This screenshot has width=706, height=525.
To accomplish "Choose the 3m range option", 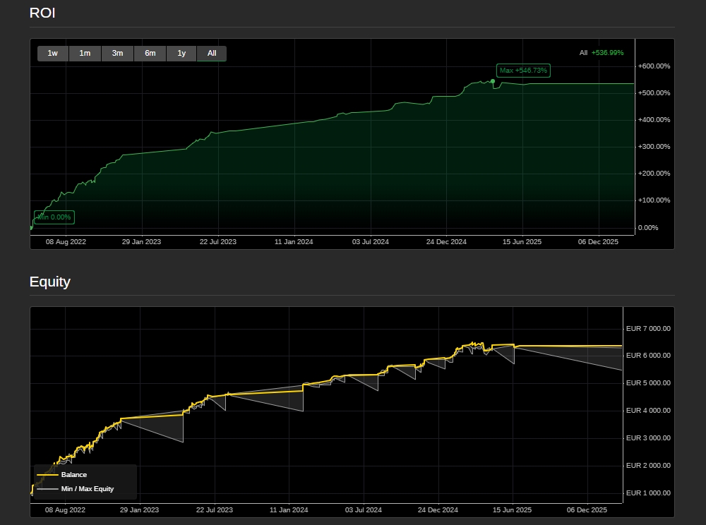I will point(117,54).
